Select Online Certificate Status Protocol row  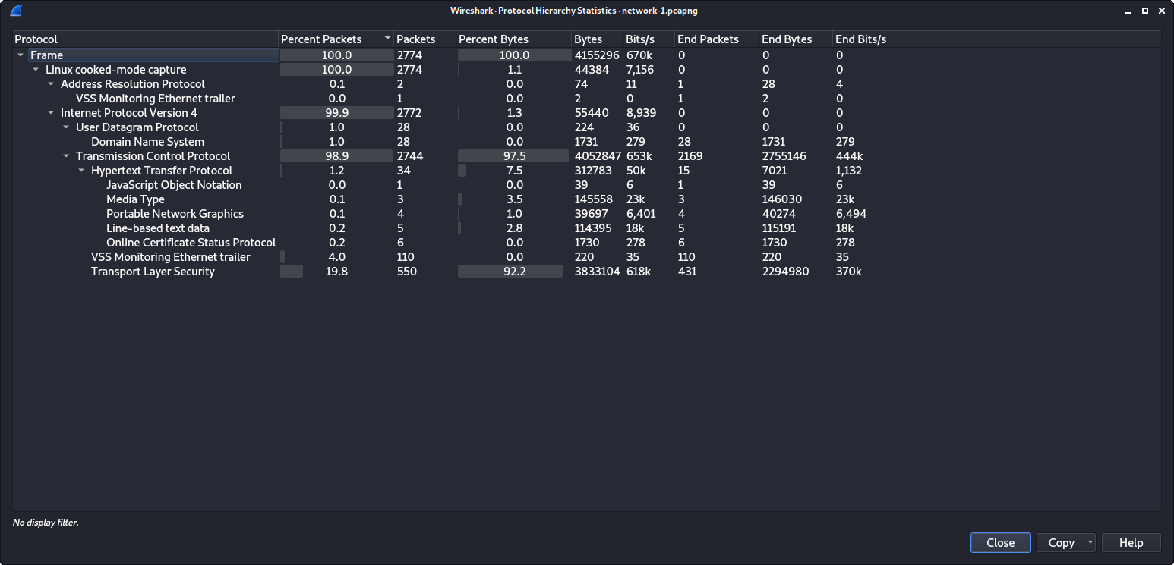click(x=586, y=243)
